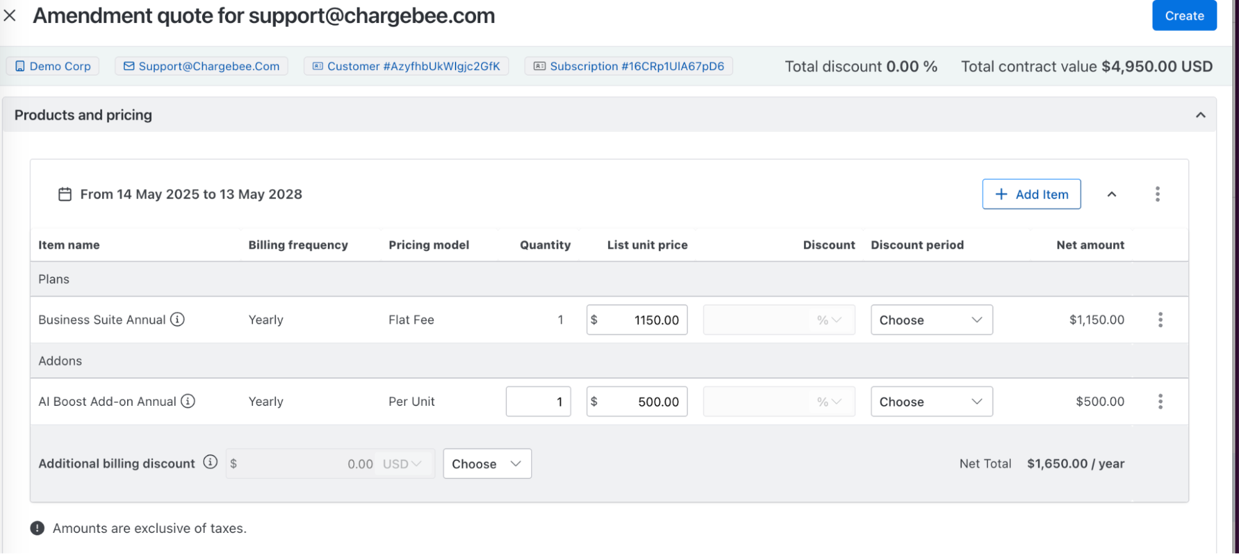Open the three-dot menu for AI Boost Add-on row
The height and width of the screenshot is (554, 1239).
point(1160,402)
